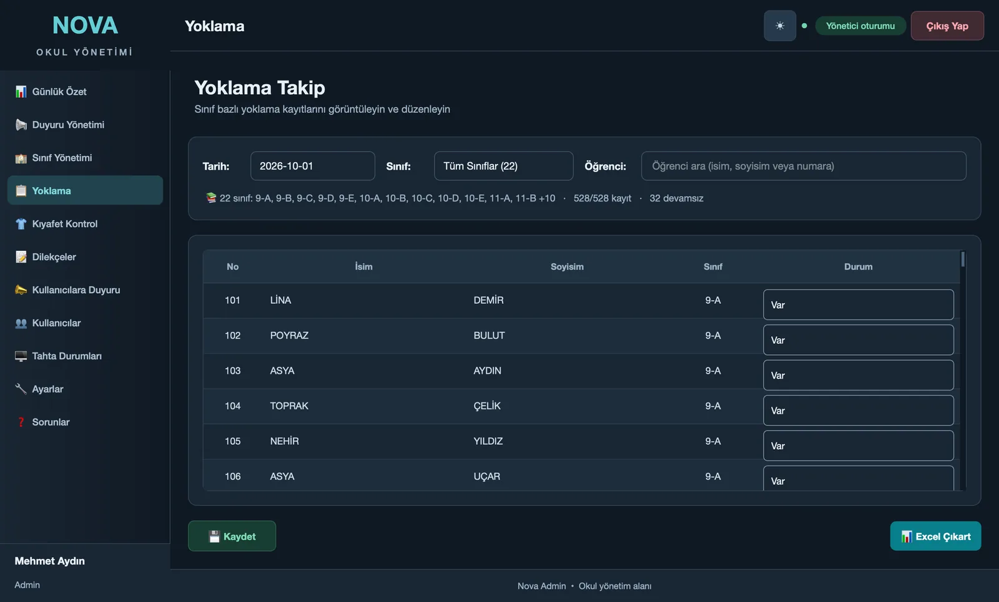
Task: Click the Duyuru Yönetimi megaphone icon
Action: [21, 125]
